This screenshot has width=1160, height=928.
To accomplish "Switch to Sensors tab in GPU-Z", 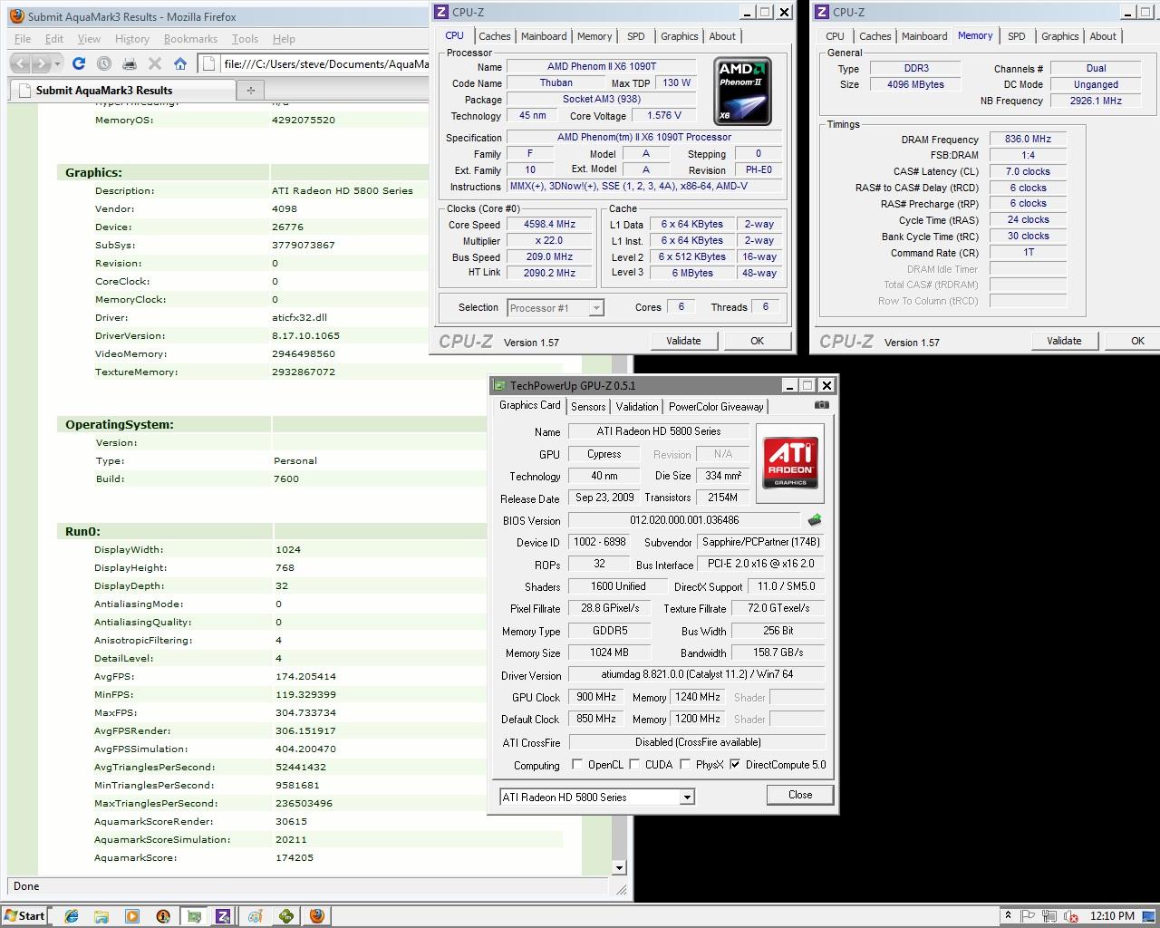I will tap(588, 407).
